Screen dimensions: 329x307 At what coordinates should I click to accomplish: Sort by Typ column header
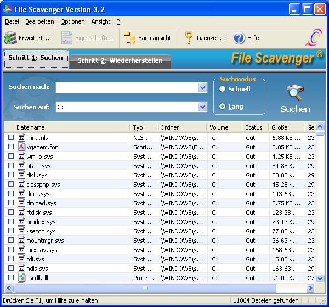coord(144,127)
